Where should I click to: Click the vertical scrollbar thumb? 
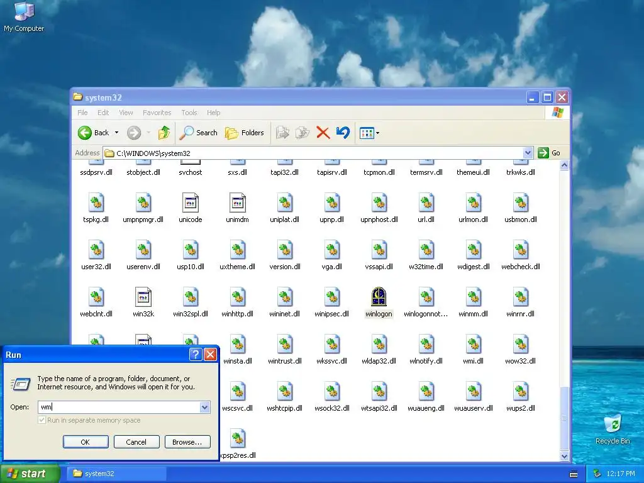564,418
